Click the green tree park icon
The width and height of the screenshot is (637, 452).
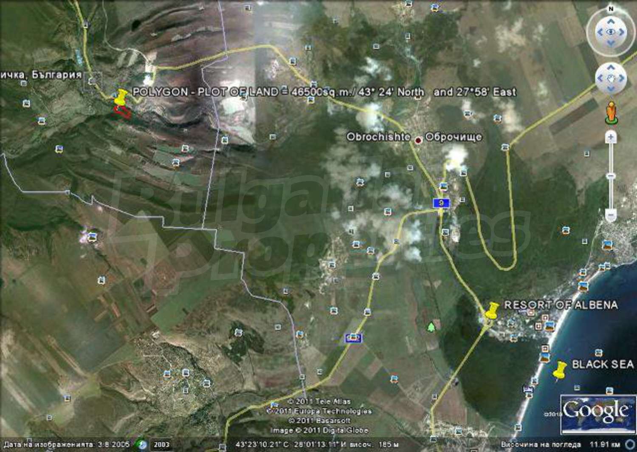pos(431,327)
